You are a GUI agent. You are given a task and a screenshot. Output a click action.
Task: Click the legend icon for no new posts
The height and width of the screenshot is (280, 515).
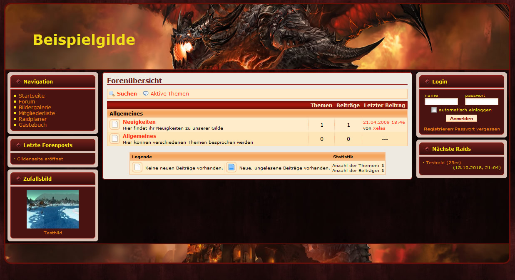tap(137, 167)
